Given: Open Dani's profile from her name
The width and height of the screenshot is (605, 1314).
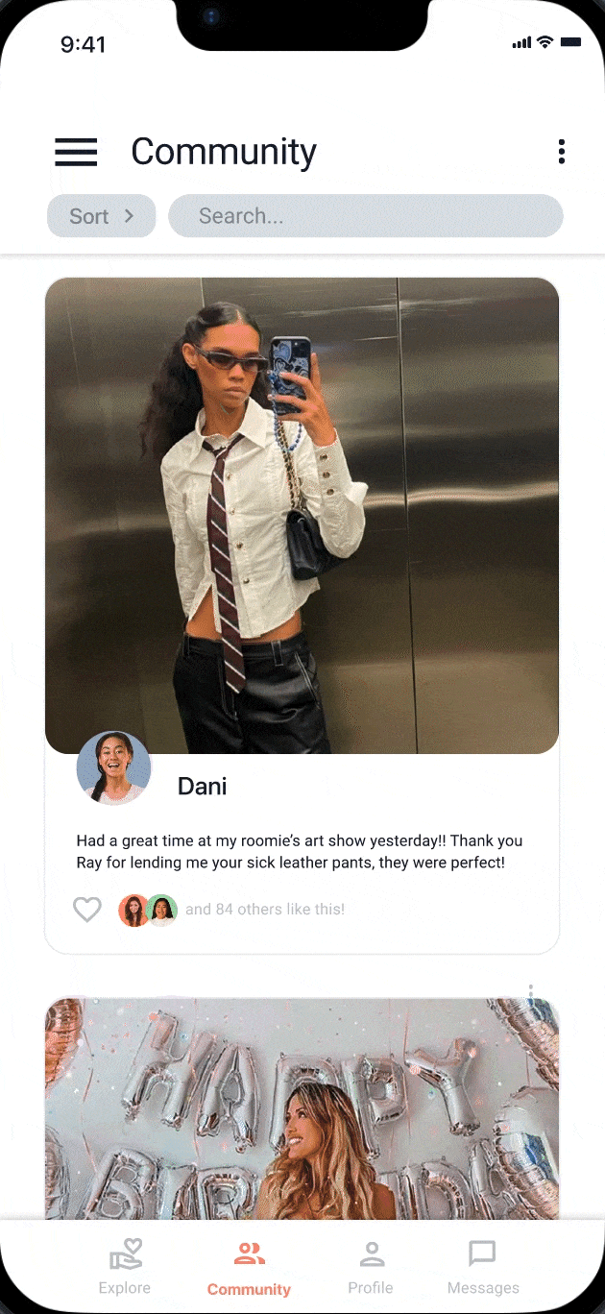Looking at the screenshot, I should pyautogui.click(x=203, y=787).
